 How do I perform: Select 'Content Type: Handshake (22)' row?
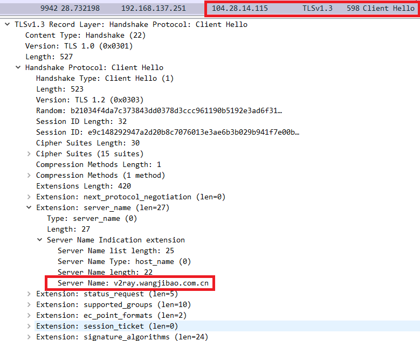coord(85,36)
